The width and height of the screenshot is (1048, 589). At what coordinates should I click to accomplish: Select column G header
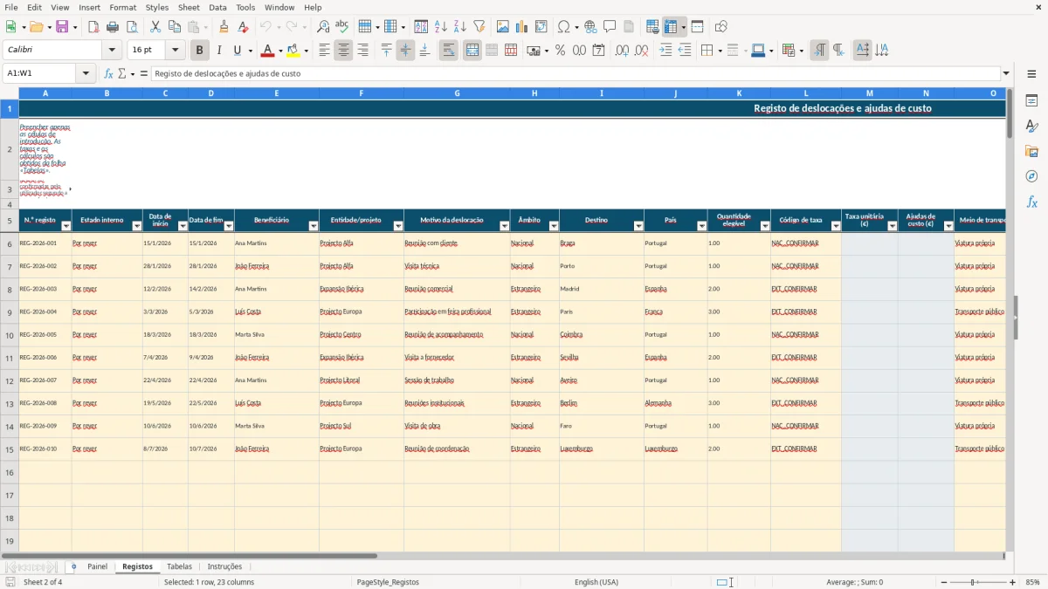pyautogui.click(x=457, y=92)
